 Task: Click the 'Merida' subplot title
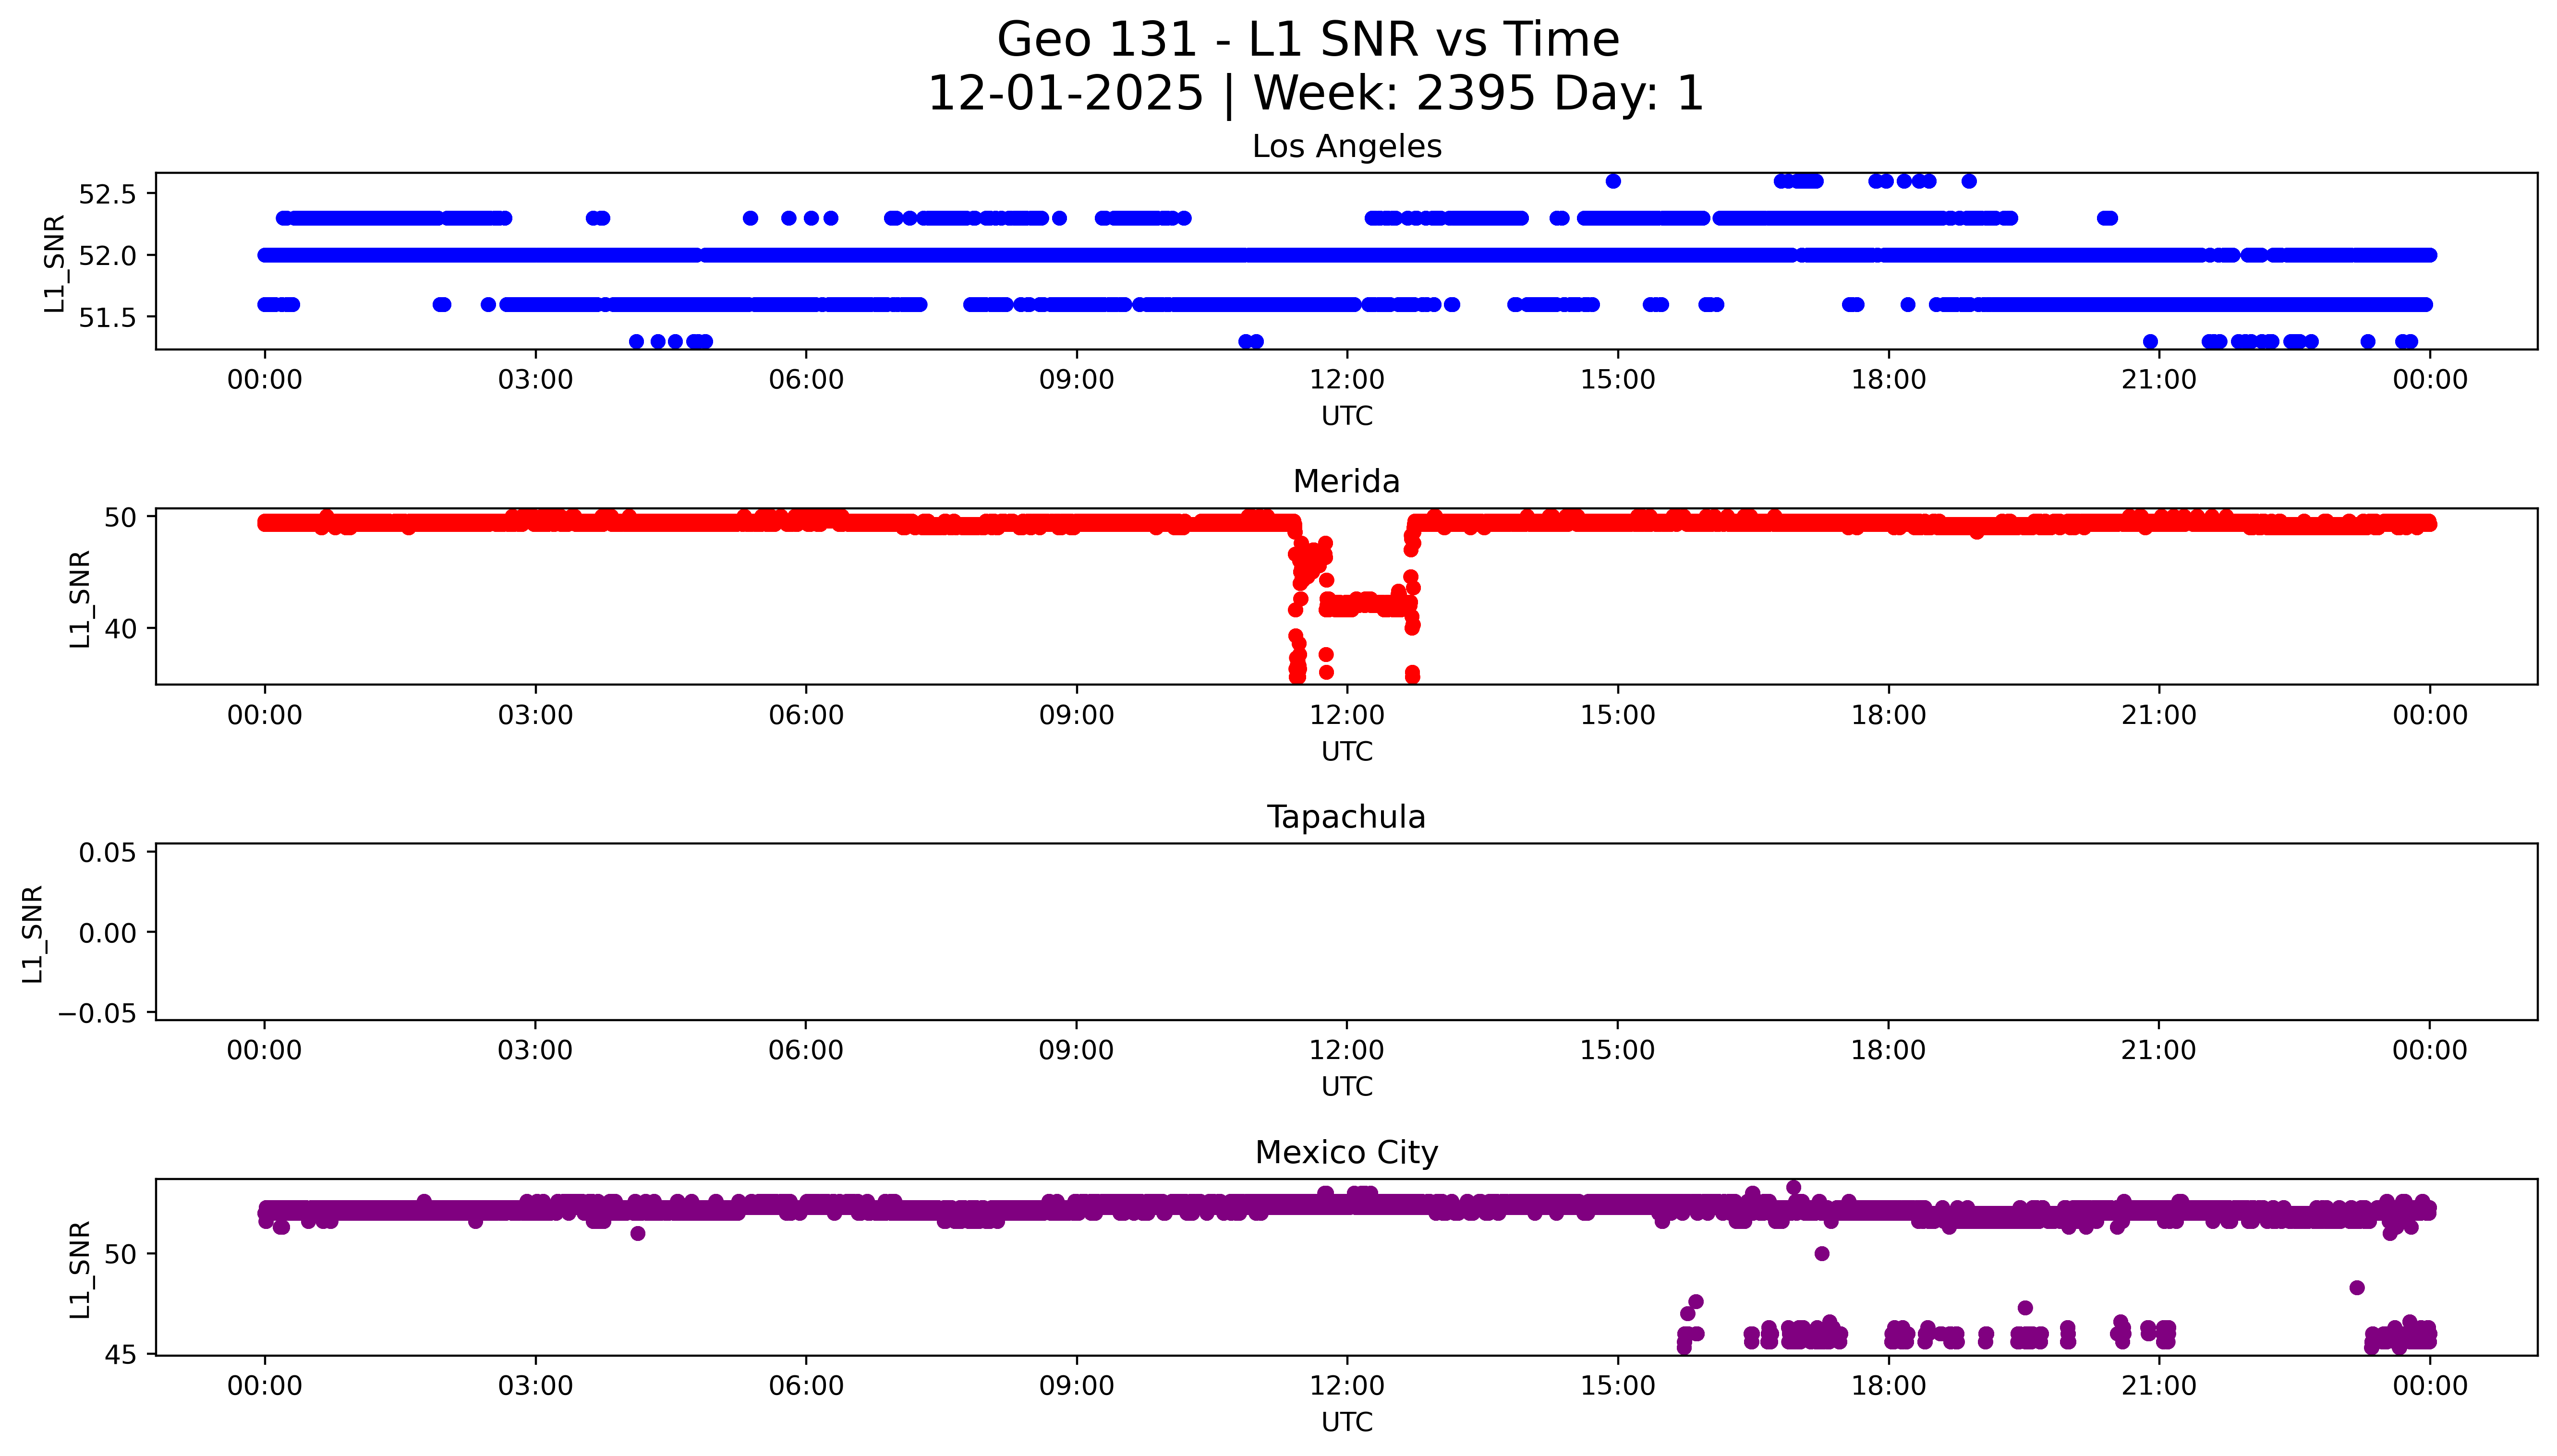pos(1346,482)
